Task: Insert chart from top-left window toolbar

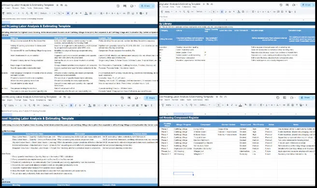Action: (x=132, y=14)
